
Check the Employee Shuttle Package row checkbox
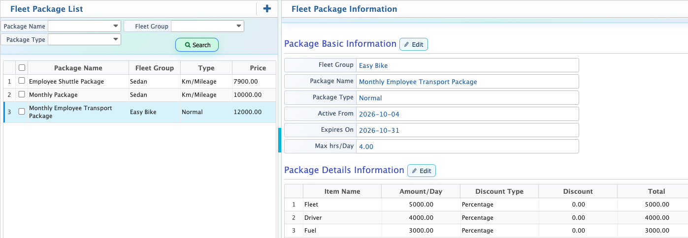tap(22, 81)
